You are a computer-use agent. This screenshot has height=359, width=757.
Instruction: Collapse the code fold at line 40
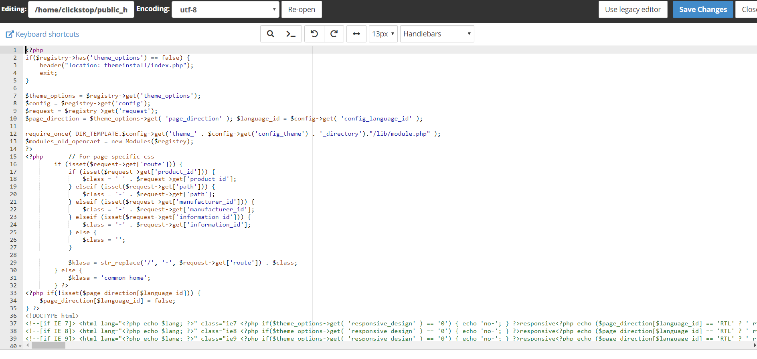(x=20, y=346)
